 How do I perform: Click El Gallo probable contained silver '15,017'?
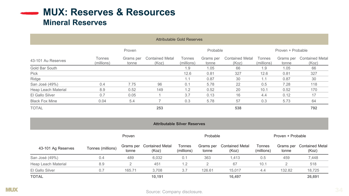(x=235, y=170)
